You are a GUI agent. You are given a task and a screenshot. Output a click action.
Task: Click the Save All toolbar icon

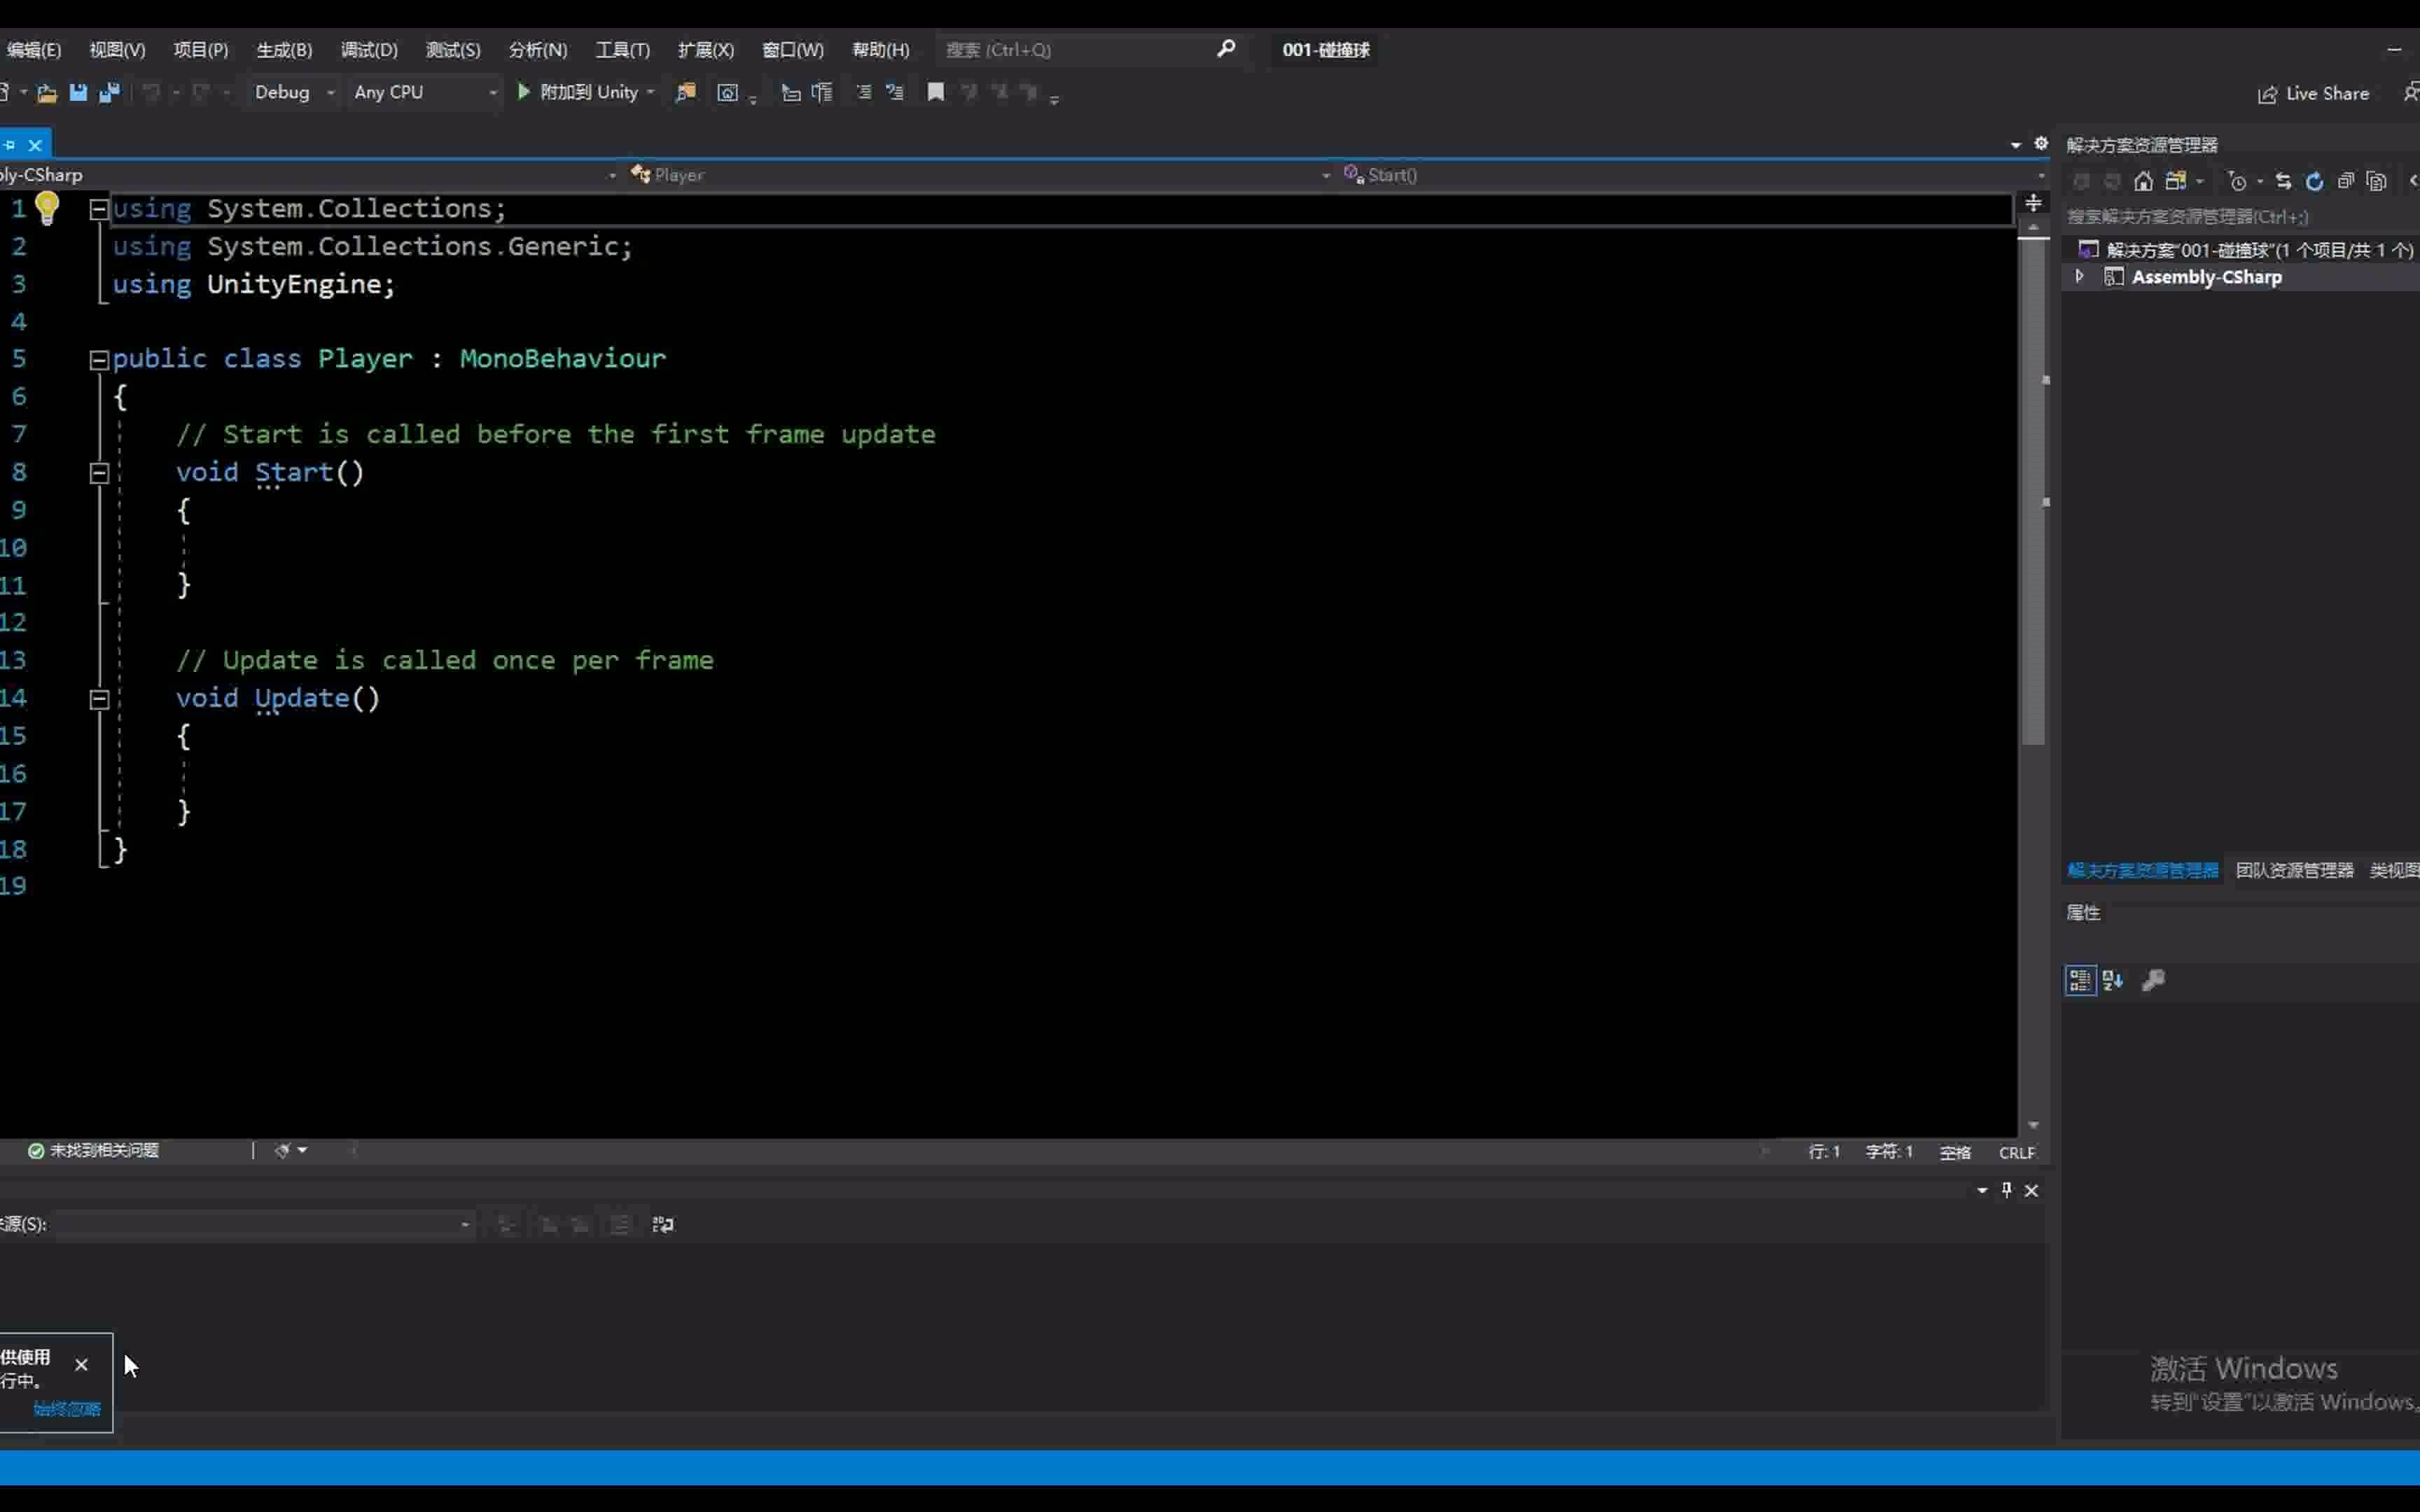[x=110, y=92]
